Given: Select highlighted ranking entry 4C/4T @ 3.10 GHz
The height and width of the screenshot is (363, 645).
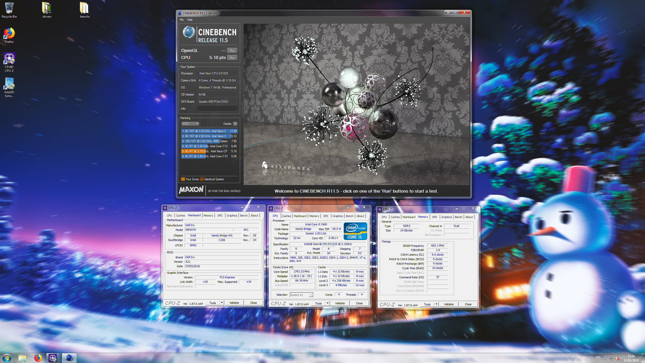Looking at the screenshot, I should click(x=209, y=151).
